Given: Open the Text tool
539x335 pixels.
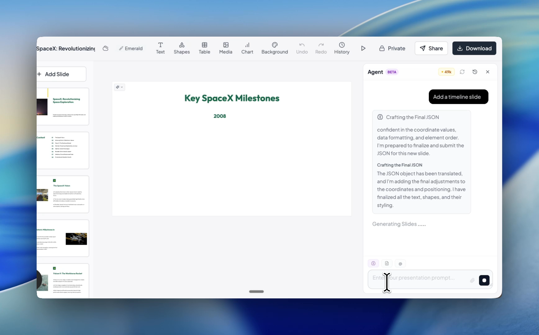Looking at the screenshot, I should [x=160, y=48].
